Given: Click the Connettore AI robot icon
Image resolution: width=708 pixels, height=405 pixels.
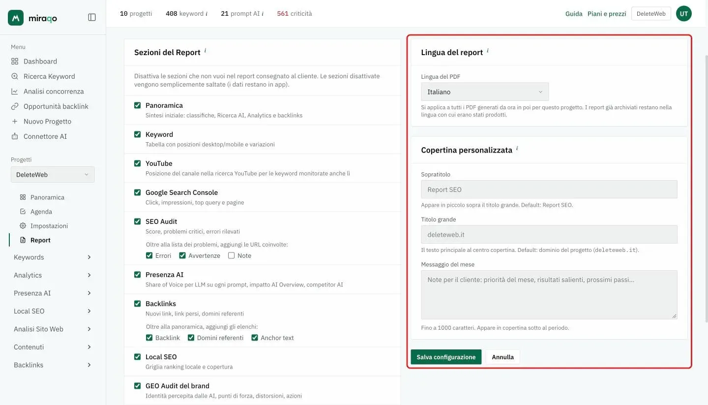Looking at the screenshot, I should click(x=15, y=136).
